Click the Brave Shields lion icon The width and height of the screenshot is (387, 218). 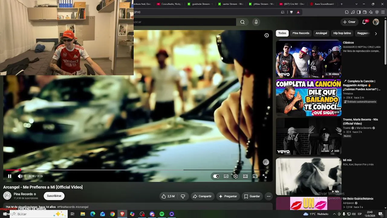tap(291, 12)
